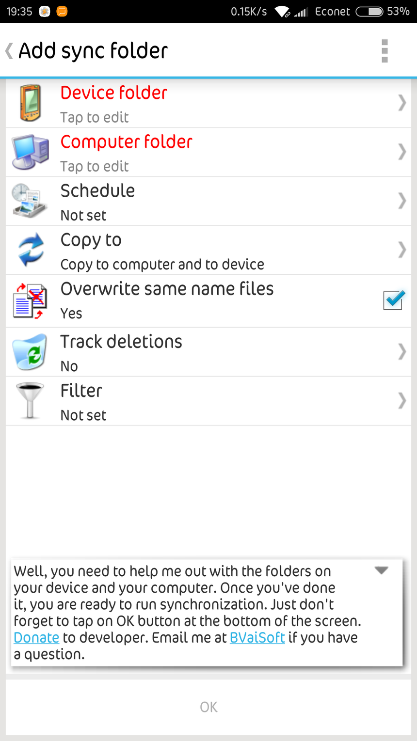This screenshot has height=741, width=417.
Task: Click the Schedule clock icon
Action: (30, 201)
